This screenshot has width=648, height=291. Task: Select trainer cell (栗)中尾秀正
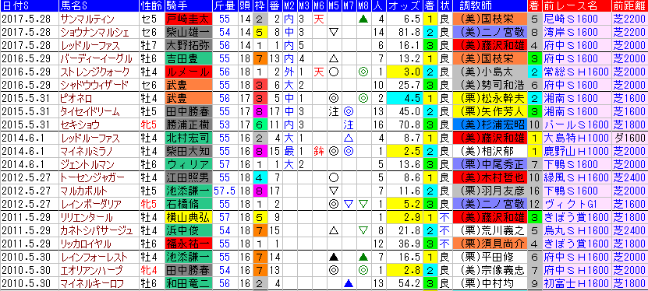(x=490, y=164)
